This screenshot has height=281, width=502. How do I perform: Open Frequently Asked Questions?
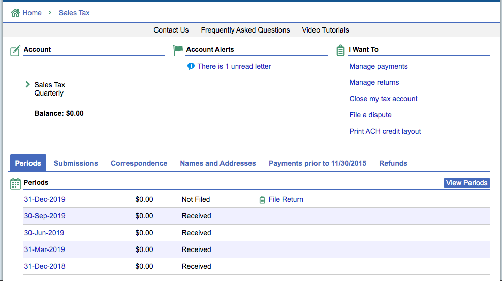click(245, 30)
